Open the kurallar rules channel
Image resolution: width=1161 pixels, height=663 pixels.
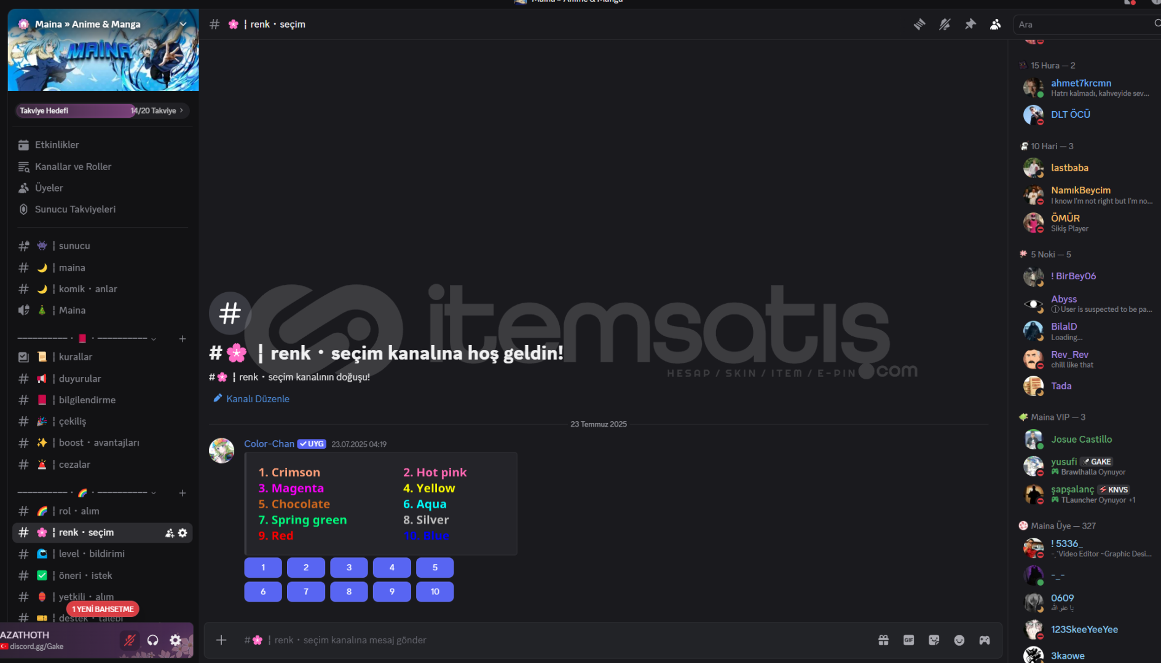(x=103, y=357)
